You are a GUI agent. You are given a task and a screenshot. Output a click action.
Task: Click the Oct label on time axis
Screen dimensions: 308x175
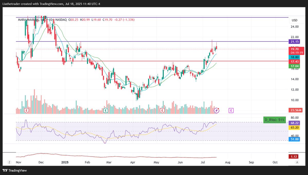pyautogui.click(x=275, y=162)
